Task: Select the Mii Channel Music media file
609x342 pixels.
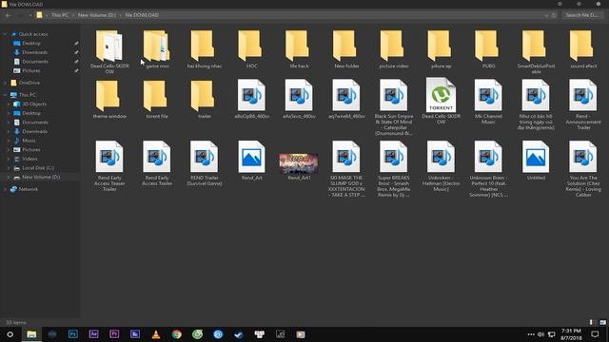Action: click(488, 102)
